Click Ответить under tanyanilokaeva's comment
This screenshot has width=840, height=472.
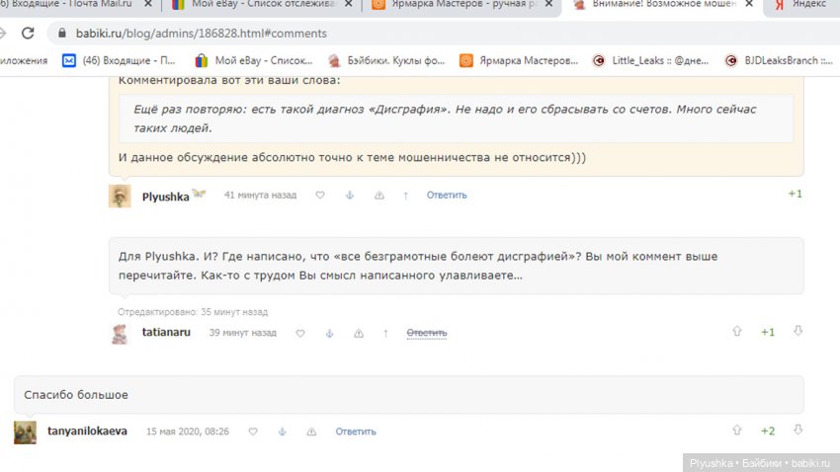(356, 432)
